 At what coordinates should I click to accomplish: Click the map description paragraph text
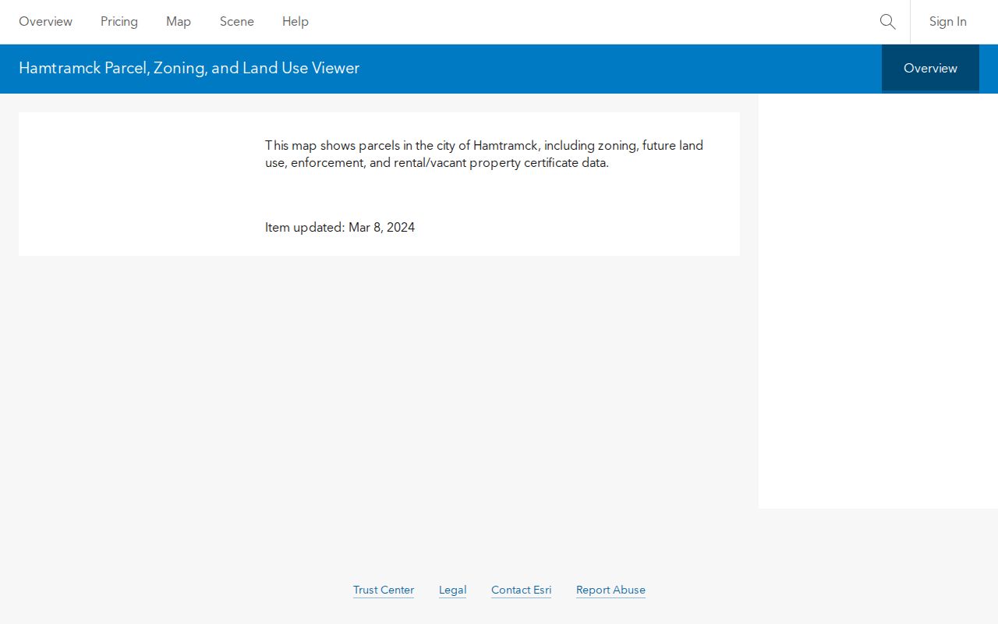tap(484, 154)
